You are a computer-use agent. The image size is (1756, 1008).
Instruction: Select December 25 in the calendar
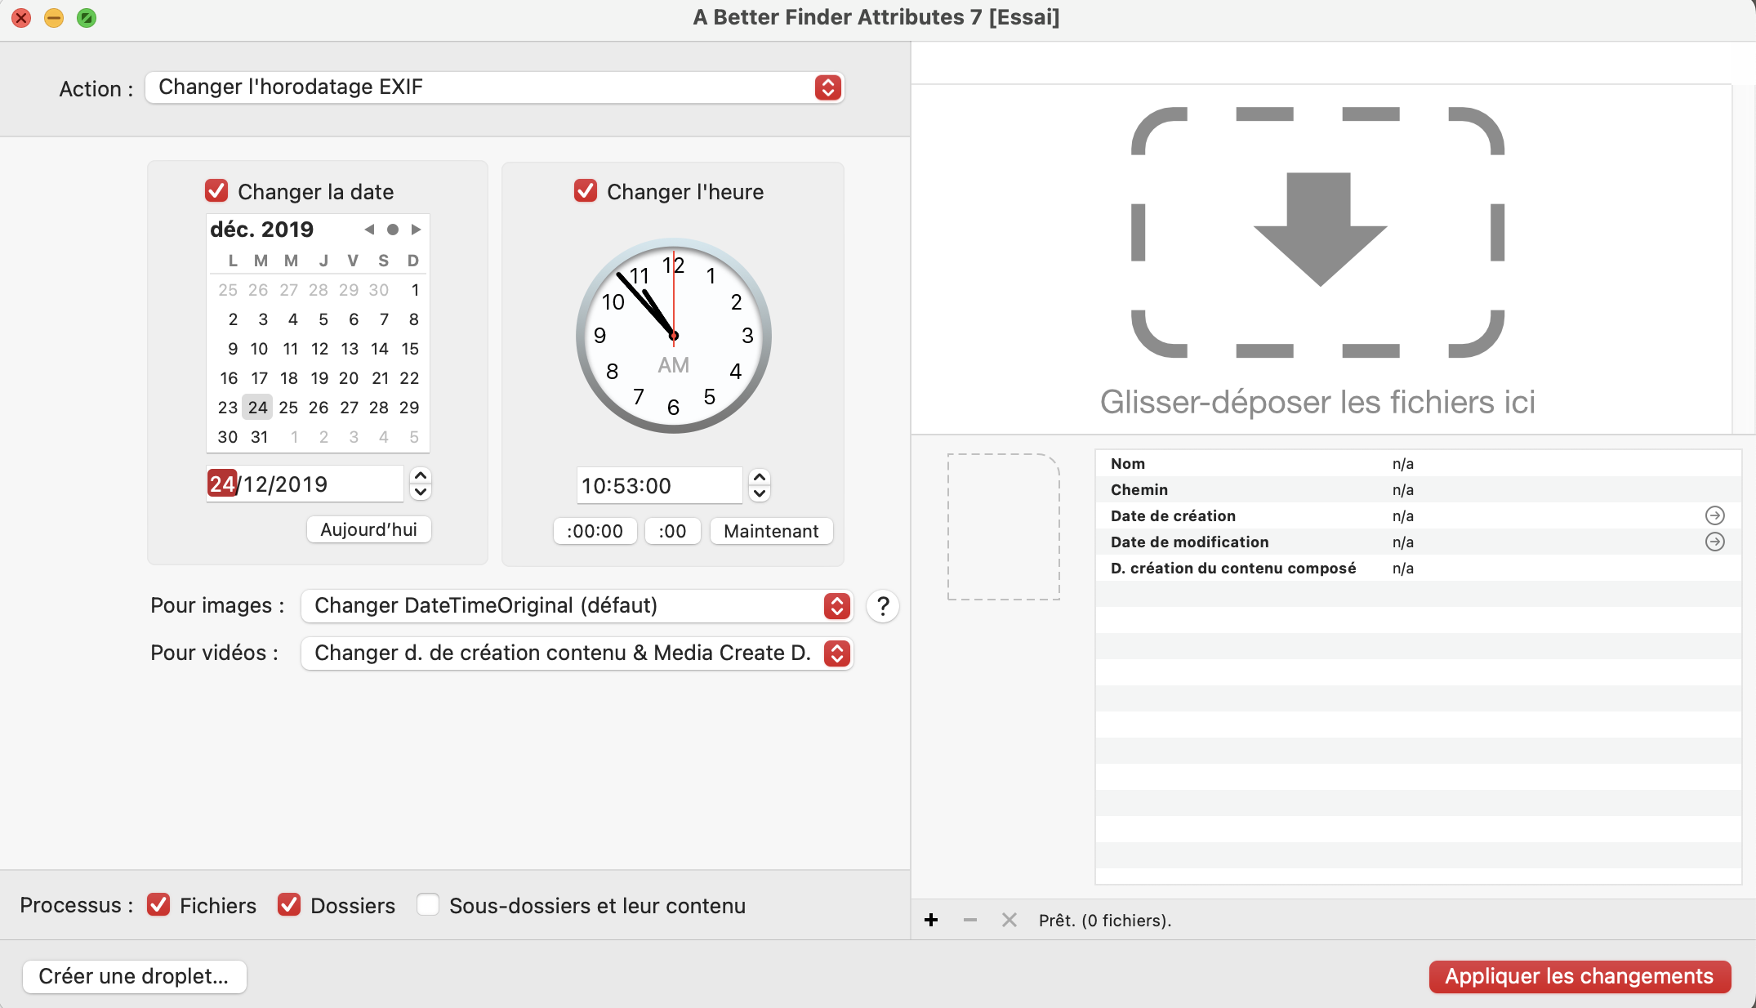point(288,408)
